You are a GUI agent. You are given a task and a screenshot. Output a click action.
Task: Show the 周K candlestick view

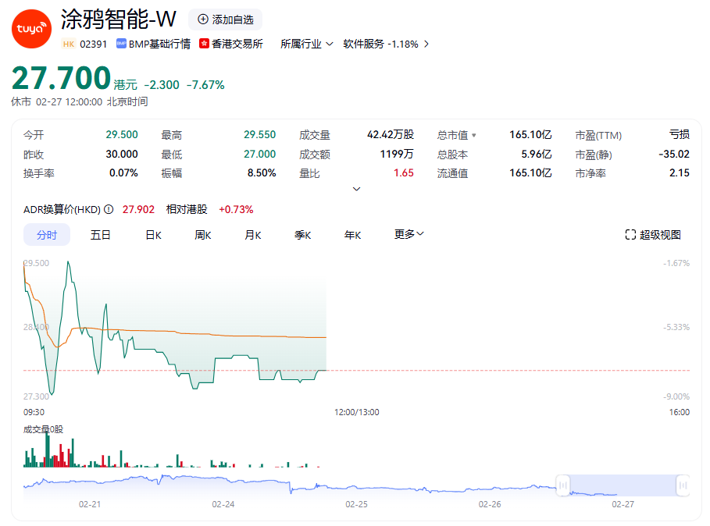203,235
